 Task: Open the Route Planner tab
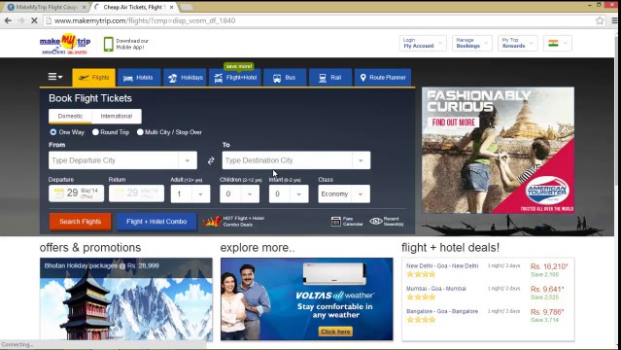[x=383, y=78]
